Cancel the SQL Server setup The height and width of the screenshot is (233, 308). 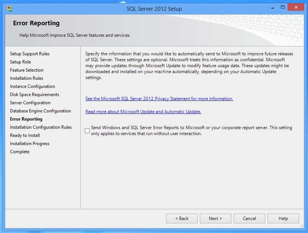249,219
